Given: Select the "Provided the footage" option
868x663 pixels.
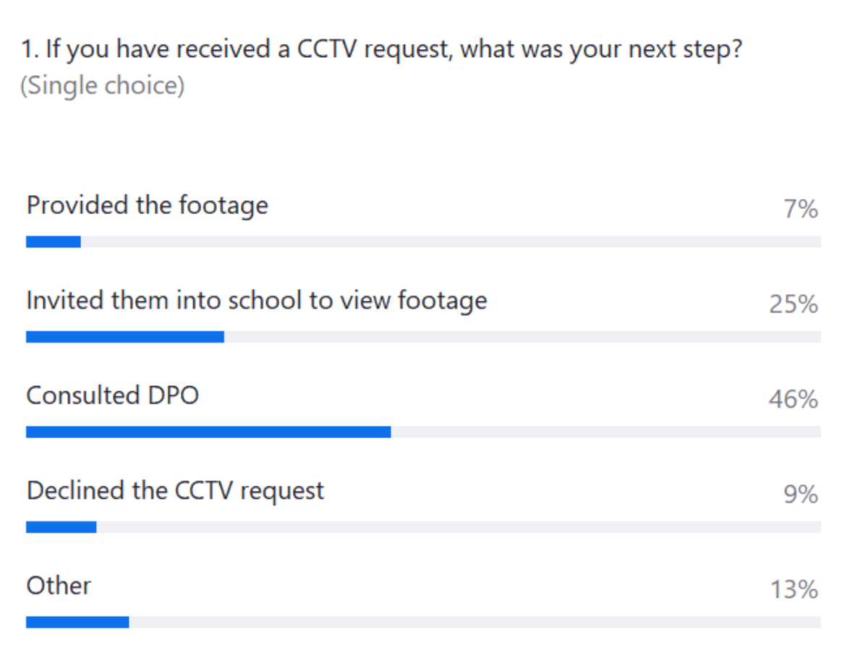Looking at the screenshot, I should click(148, 205).
